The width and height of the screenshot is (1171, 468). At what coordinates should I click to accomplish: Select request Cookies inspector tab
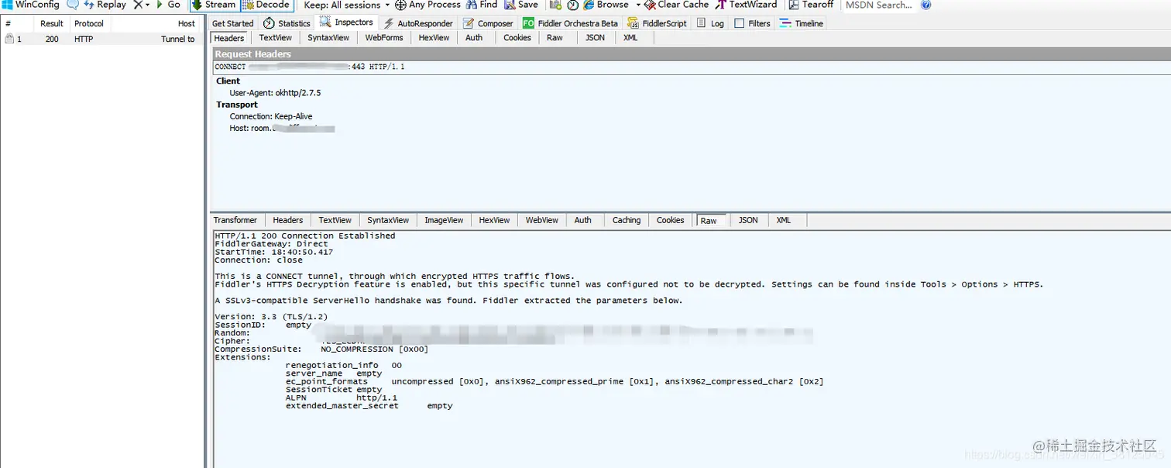[x=517, y=37]
